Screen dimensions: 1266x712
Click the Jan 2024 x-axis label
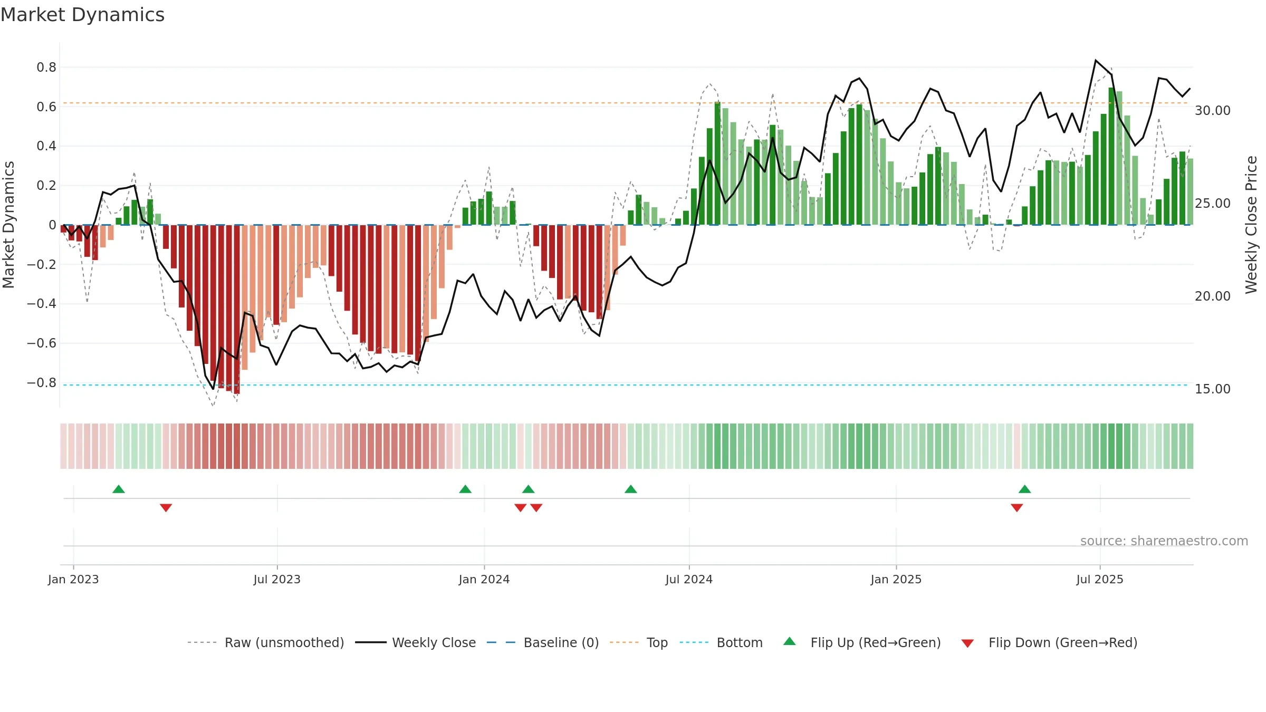pyautogui.click(x=484, y=579)
